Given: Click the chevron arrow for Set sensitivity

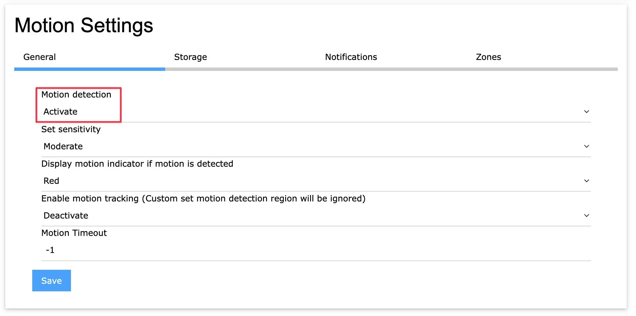Looking at the screenshot, I should pyautogui.click(x=586, y=147).
